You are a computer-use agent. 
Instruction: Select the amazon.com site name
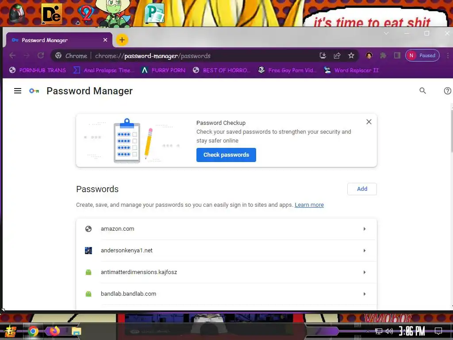[117, 229]
